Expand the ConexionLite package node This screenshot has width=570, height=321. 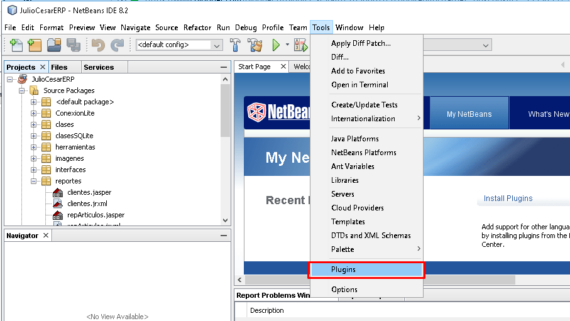coord(34,113)
